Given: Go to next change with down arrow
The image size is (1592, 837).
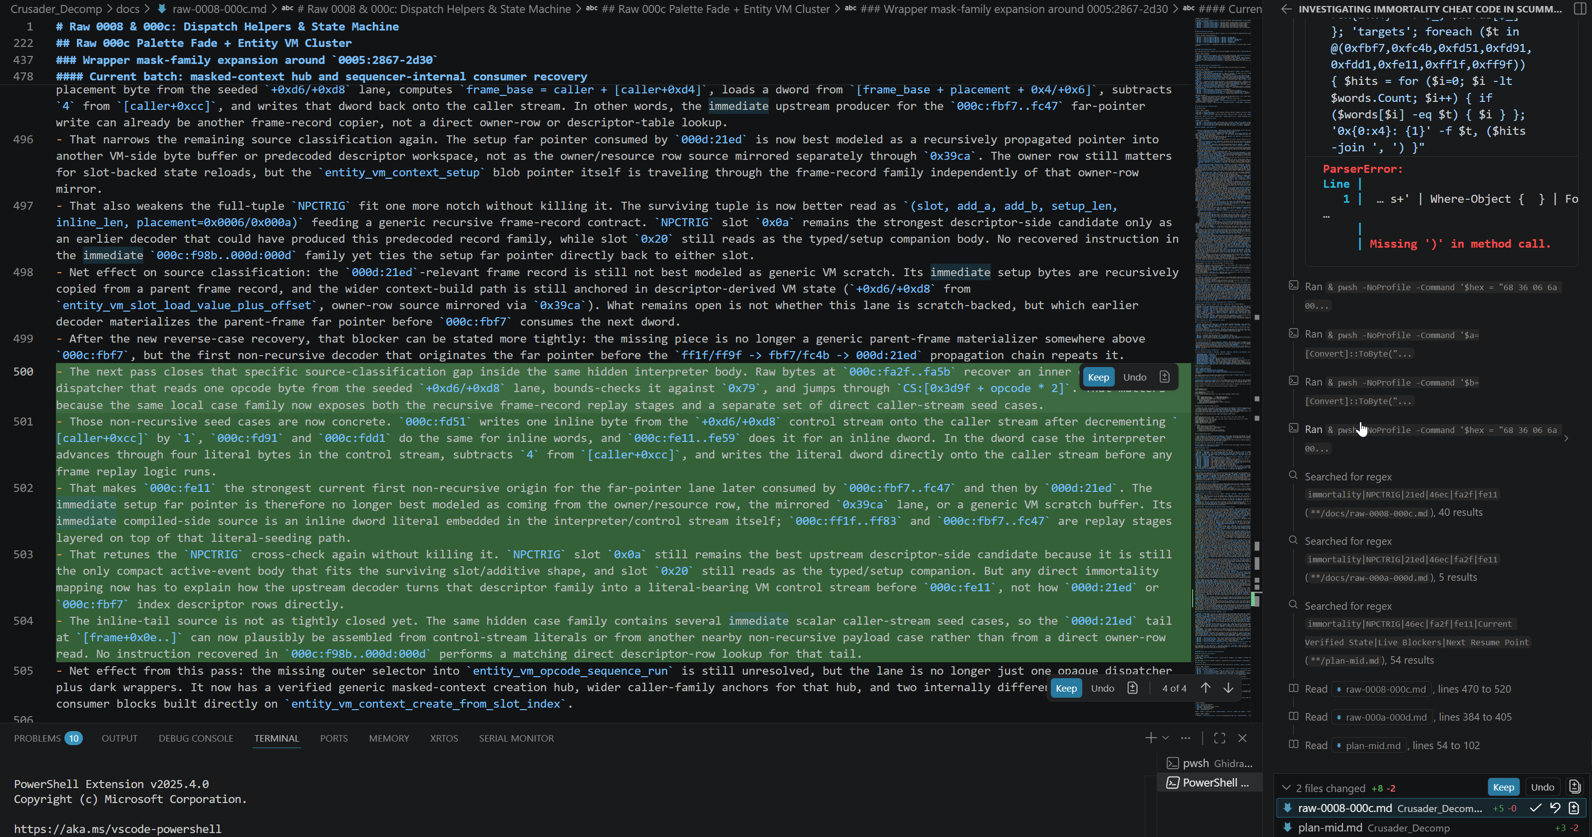Looking at the screenshot, I should point(1228,688).
